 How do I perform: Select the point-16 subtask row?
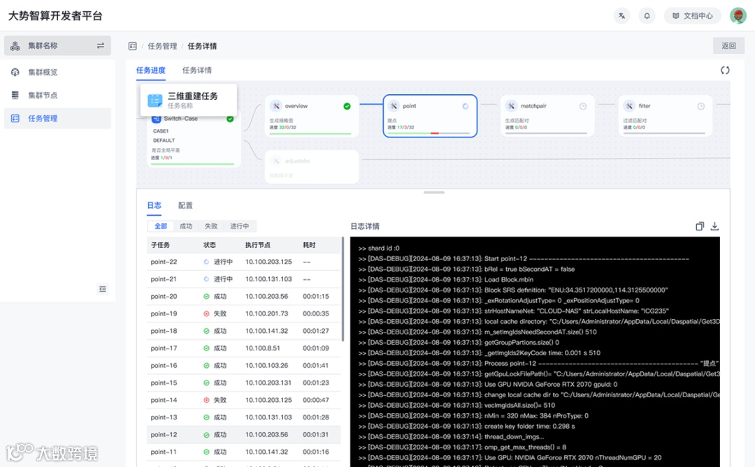[244, 366]
